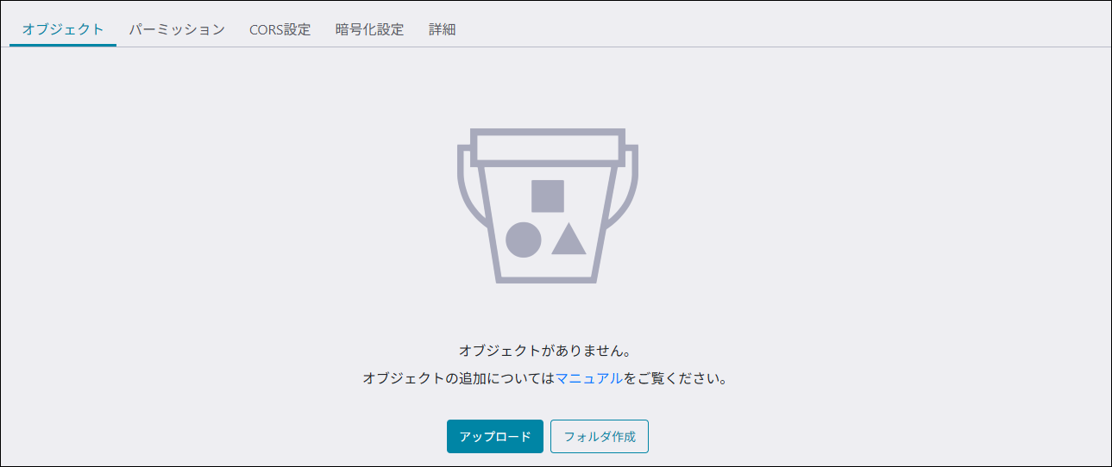Click the blue underline beneath the オブジェクト tab

point(63,45)
